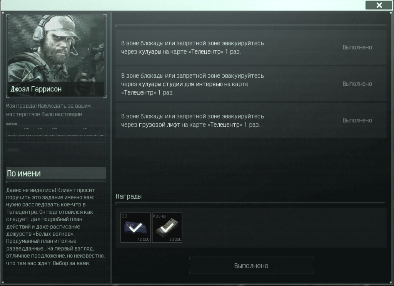Click the Koens cash reward icon

pyautogui.click(x=167, y=228)
